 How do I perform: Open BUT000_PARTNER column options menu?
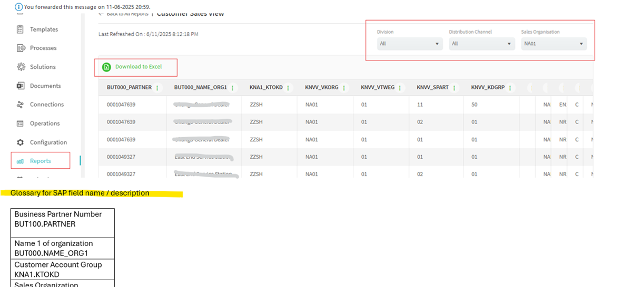[157, 88]
